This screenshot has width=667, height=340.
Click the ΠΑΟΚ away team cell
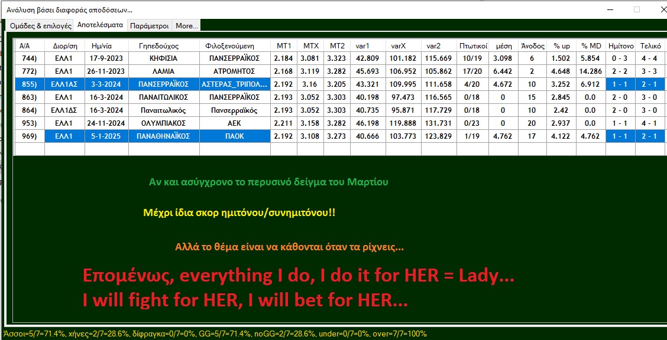[234, 136]
